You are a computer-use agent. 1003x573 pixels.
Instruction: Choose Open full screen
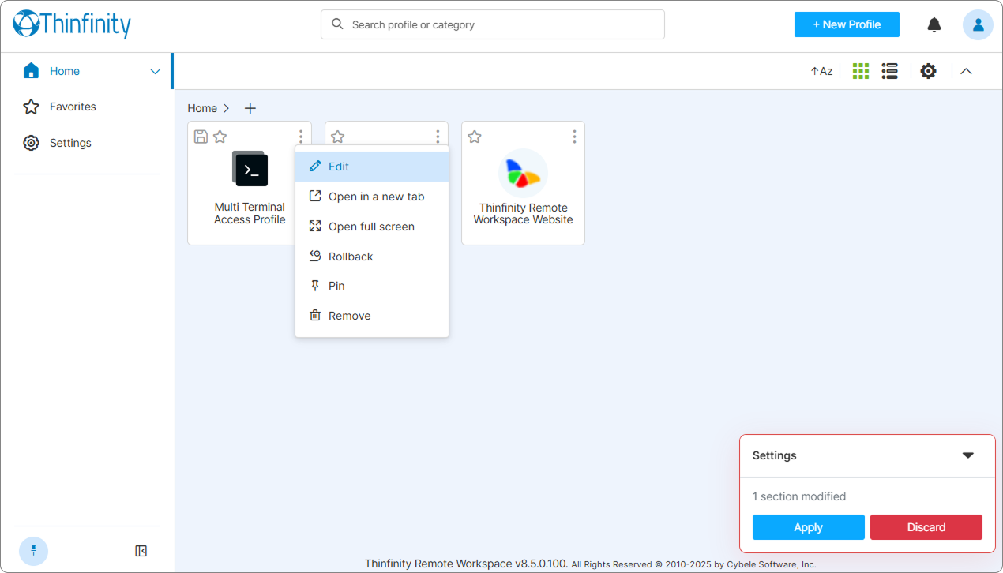372,227
